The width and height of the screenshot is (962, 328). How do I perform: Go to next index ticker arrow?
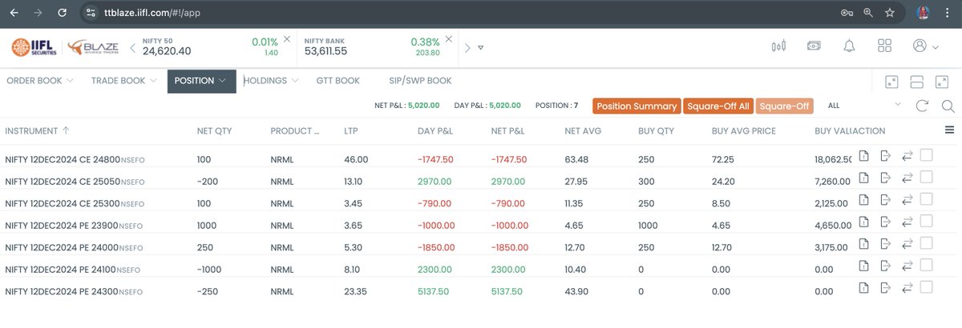point(467,48)
